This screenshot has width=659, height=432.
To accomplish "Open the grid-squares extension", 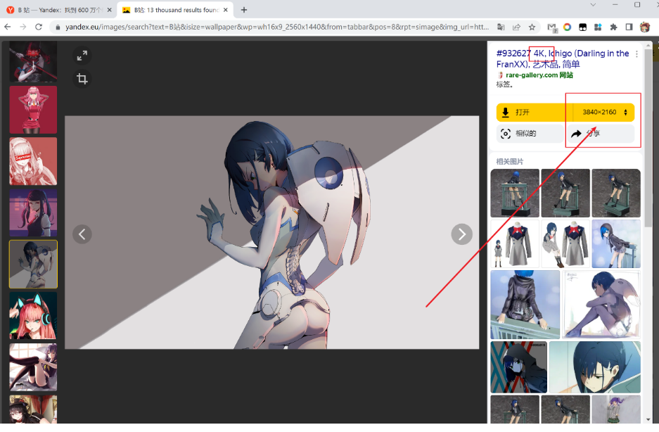I will (598, 27).
